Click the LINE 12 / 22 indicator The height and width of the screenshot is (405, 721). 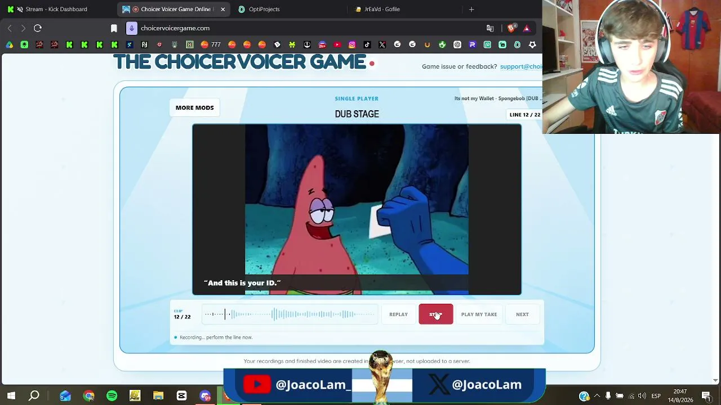click(524, 115)
